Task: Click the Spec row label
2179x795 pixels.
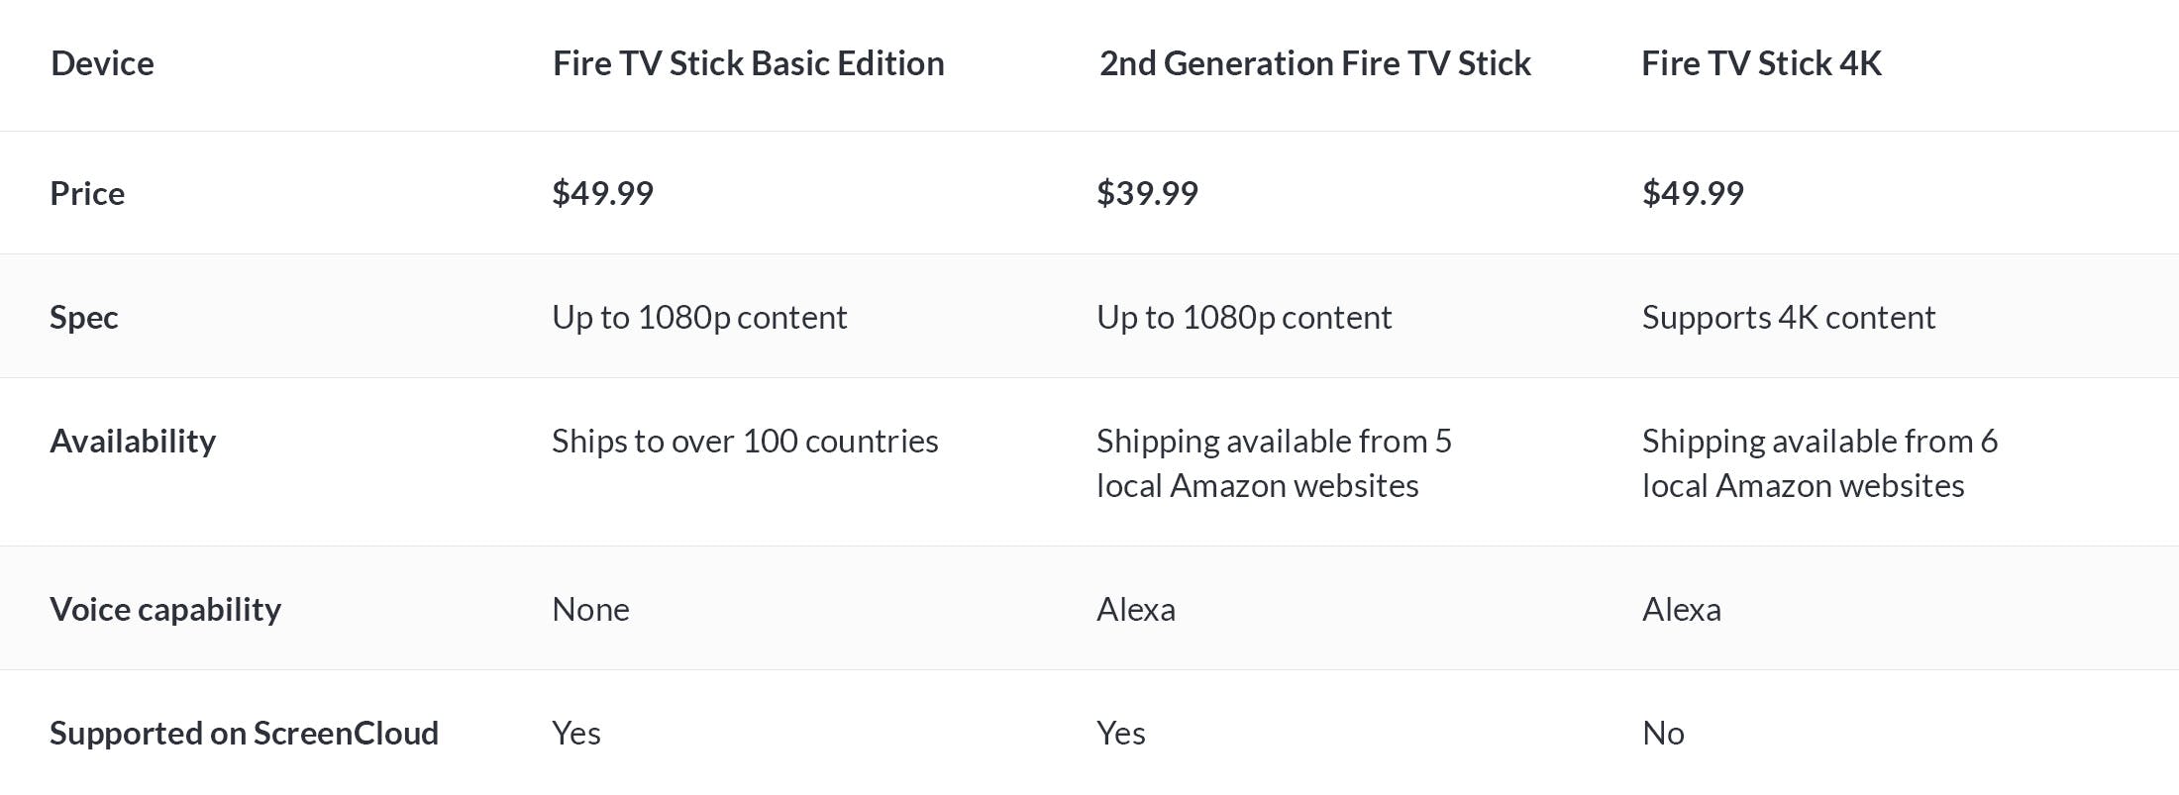Action: click(x=84, y=318)
